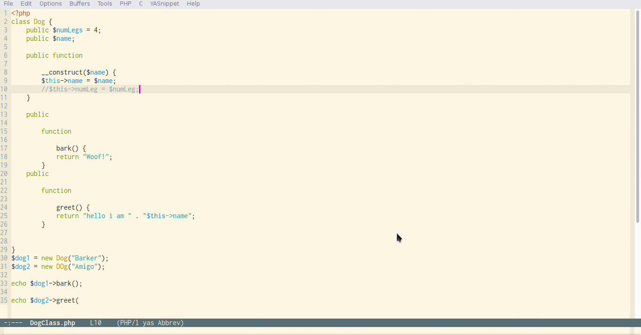This screenshot has height=335, width=641.
Task: Open the Help menu
Action: click(x=193, y=4)
